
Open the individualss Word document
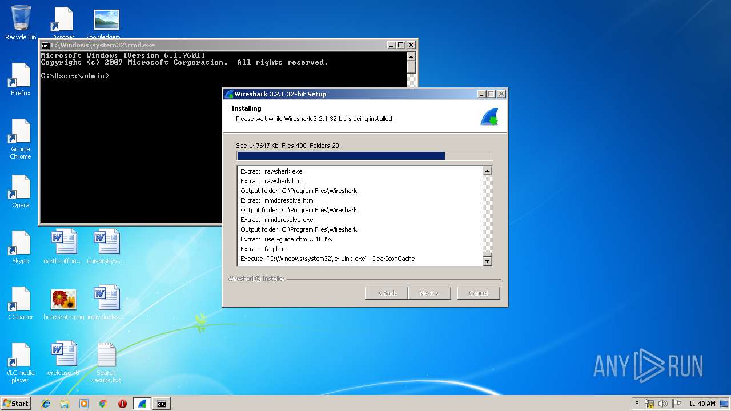[106, 303]
